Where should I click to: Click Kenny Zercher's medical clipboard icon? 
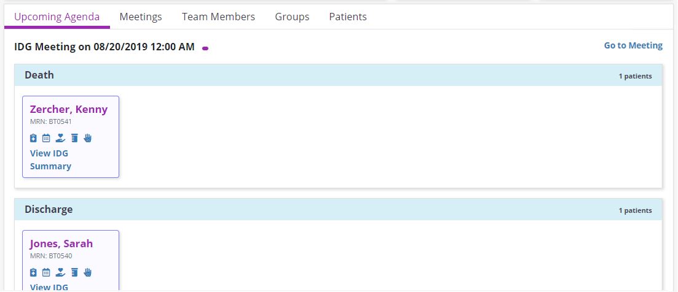coord(34,138)
